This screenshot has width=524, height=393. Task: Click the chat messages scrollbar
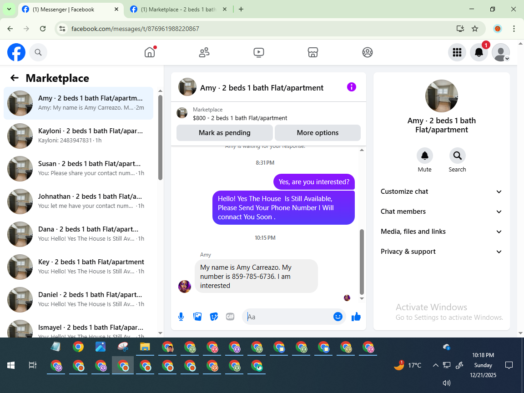pos(362,262)
